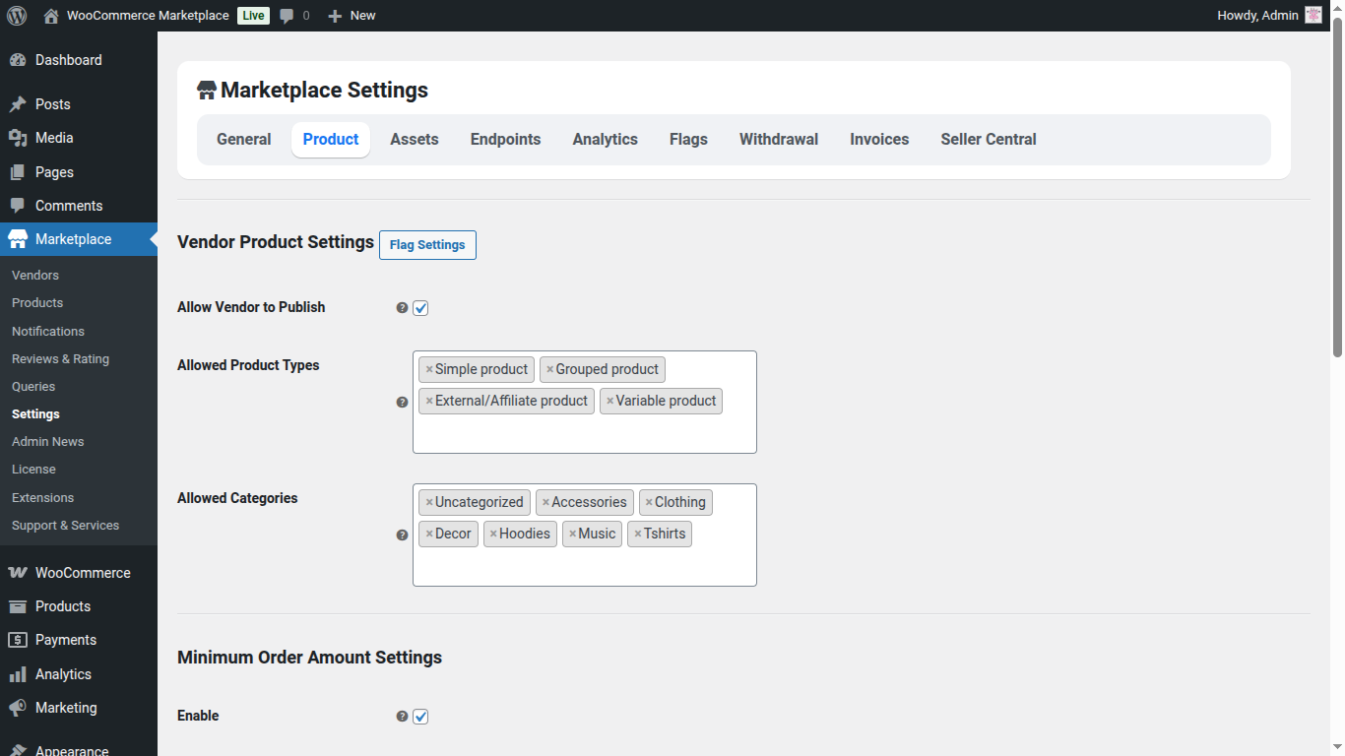Open Reviews & Rating from the sidebar
1345x756 pixels.
click(x=62, y=358)
